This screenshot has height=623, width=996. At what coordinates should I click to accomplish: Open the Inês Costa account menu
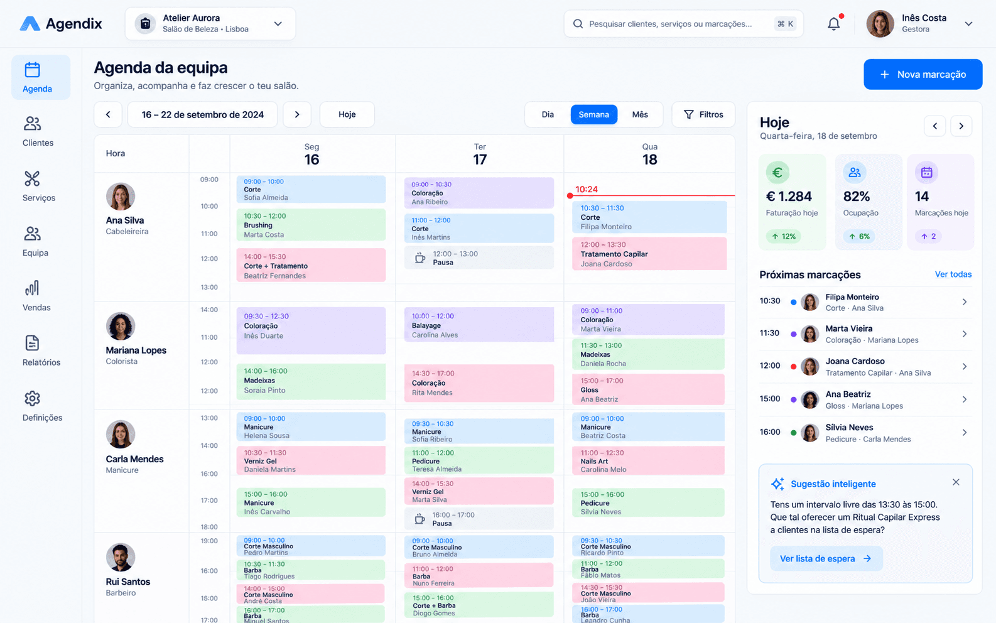pyautogui.click(x=920, y=24)
